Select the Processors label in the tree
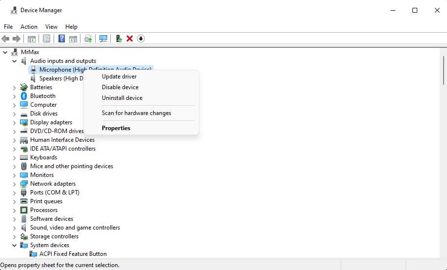The height and width of the screenshot is (270, 447). coord(44,210)
